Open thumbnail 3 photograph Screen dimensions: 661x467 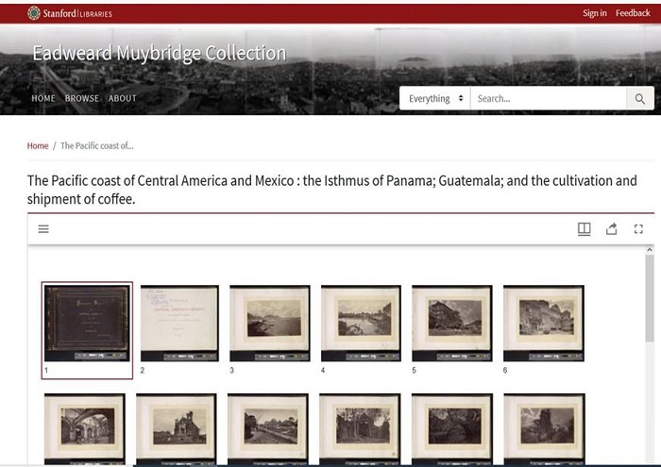(269, 323)
